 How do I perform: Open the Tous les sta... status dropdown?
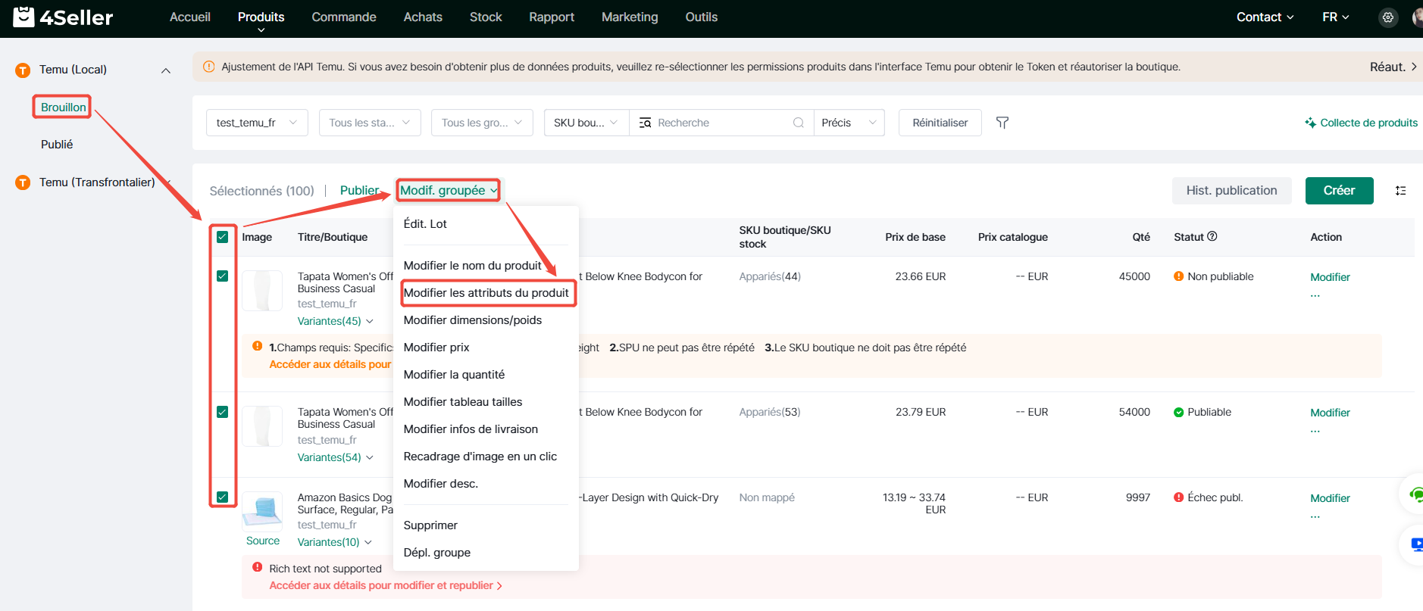[x=370, y=123]
